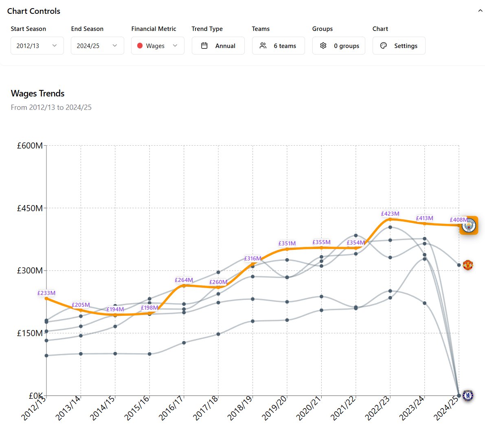Click the £194M data label

coord(115,309)
